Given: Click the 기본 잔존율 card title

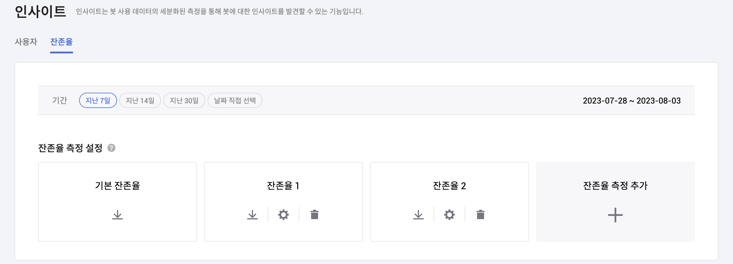Looking at the screenshot, I should pos(118,186).
